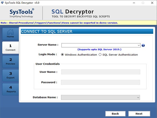Screen dimensions: 157x118
Task: Go to step 2 Preview tab
Action: (10, 61)
